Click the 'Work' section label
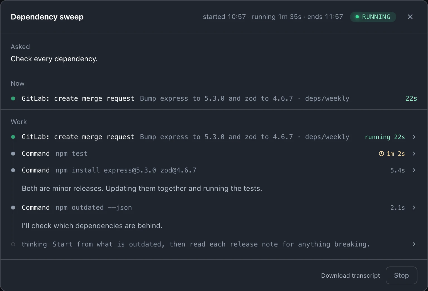 [19, 122]
